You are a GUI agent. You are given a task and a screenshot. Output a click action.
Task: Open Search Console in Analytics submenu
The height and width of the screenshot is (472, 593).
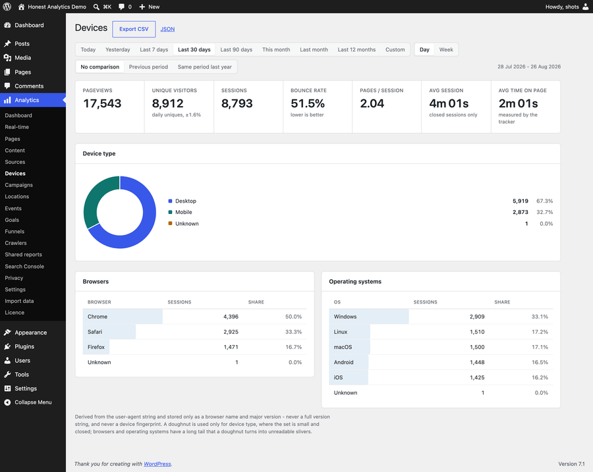(x=24, y=267)
